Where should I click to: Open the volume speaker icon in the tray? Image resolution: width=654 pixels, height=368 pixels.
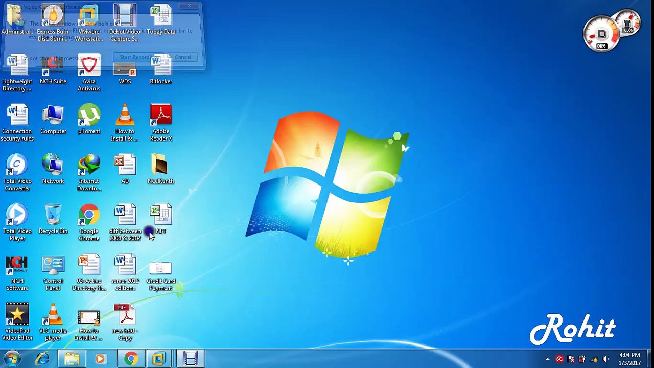pyautogui.click(x=605, y=359)
